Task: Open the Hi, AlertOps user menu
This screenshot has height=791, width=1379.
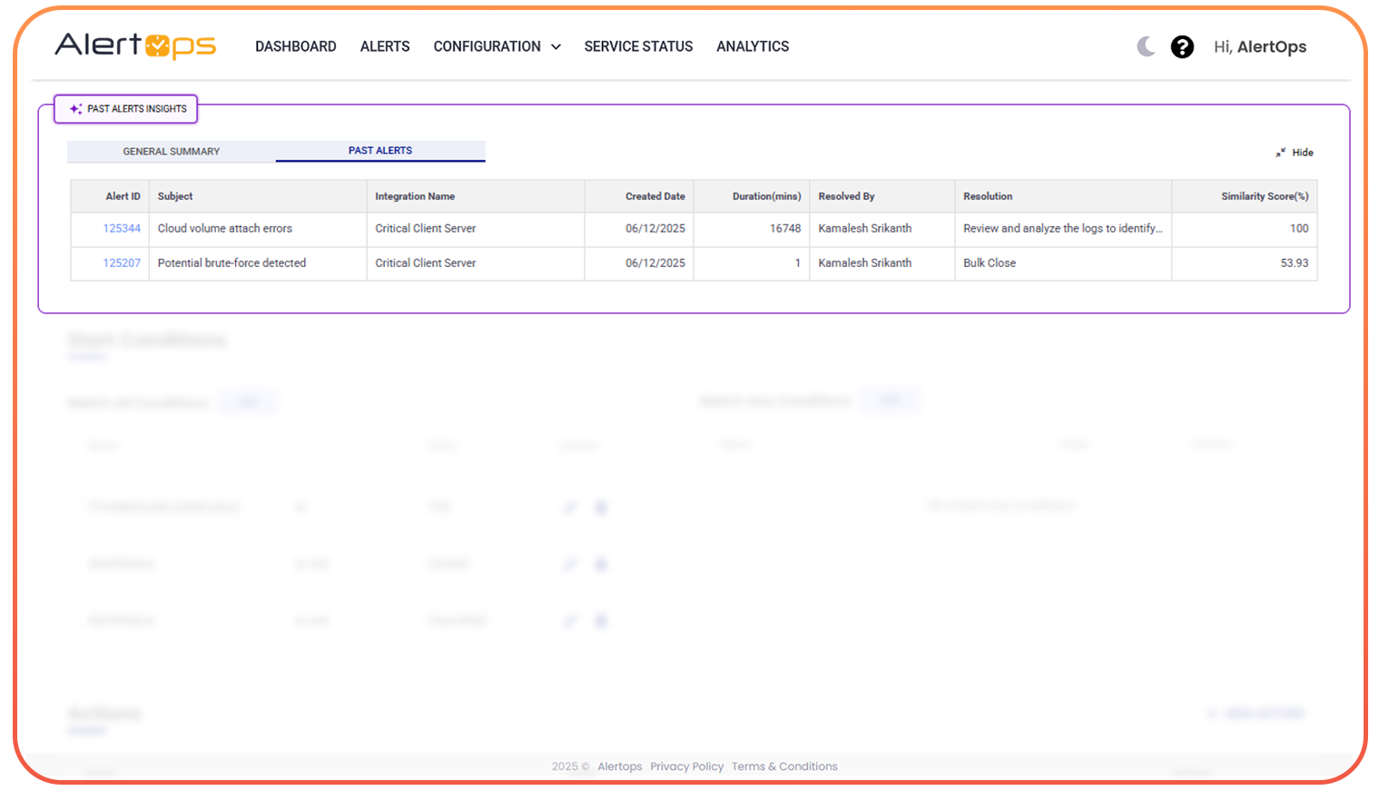Action: click(x=1260, y=46)
